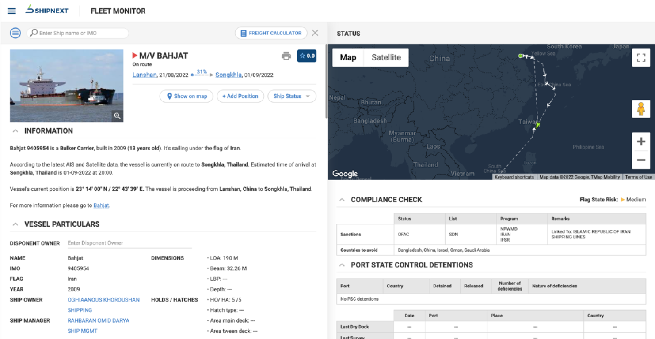Open the Oghiaanous Khoroushan Shipping owner link

click(x=103, y=305)
